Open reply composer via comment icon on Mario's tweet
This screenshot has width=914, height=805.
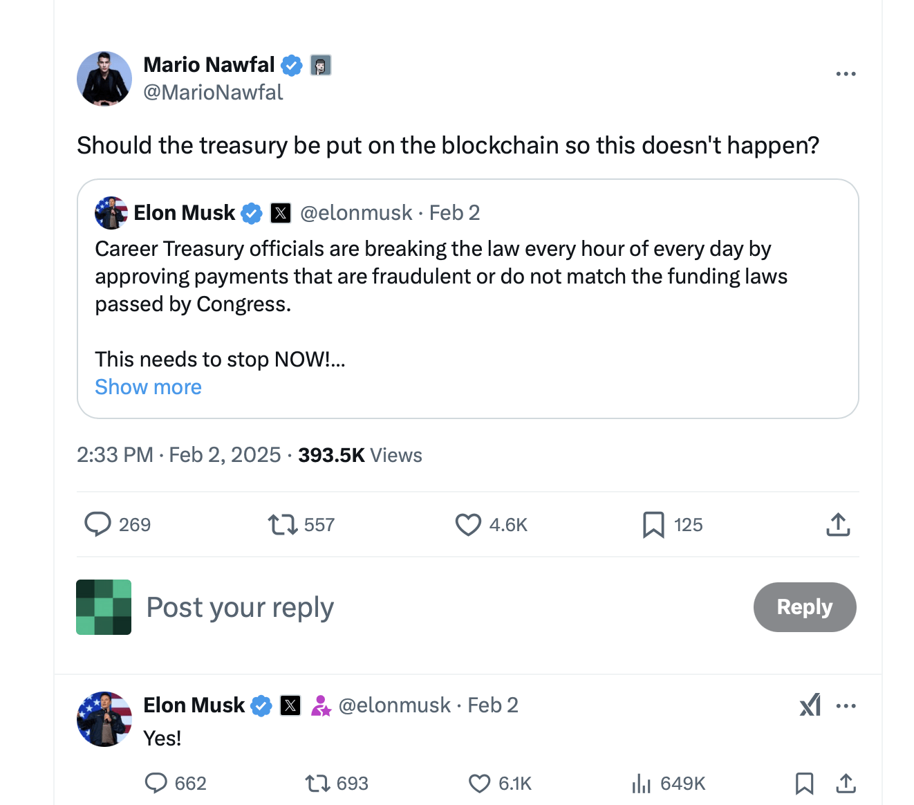[99, 525]
